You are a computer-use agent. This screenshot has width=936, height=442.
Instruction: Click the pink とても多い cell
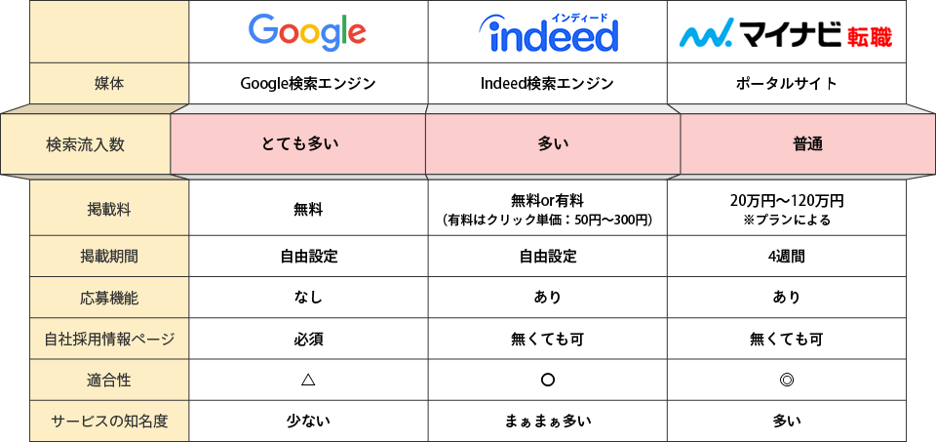298,144
